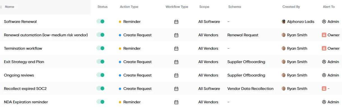The width and height of the screenshot is (342, 110).
Task: Click Create Request in Recollect expired SOC2 row
Action: click(x=137, y=89)
